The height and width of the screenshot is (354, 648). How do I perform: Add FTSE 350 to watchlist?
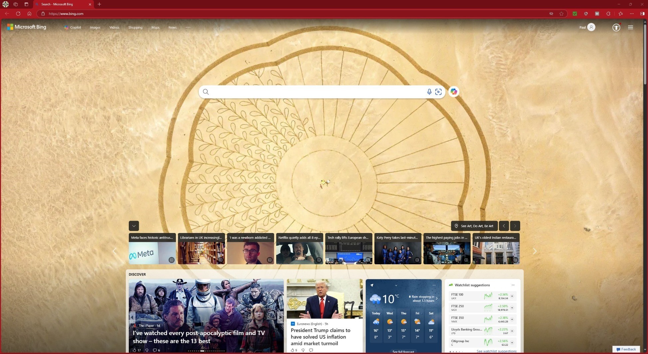pyautogui.click(x=512, y=319)
